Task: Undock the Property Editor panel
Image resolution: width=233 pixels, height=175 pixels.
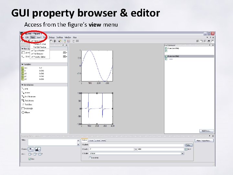Action: (x=210, y=136)
